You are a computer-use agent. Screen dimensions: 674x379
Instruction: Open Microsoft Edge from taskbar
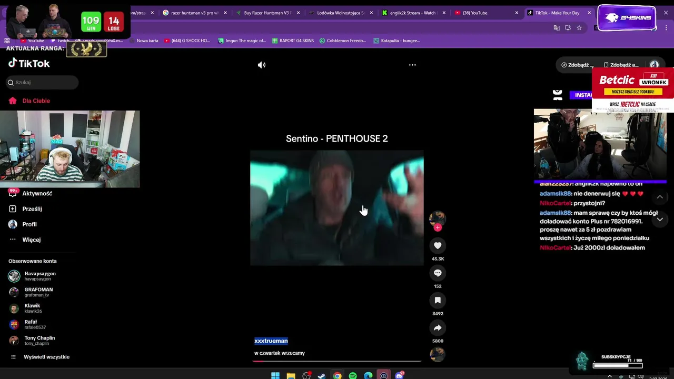[x=368, y=375]
